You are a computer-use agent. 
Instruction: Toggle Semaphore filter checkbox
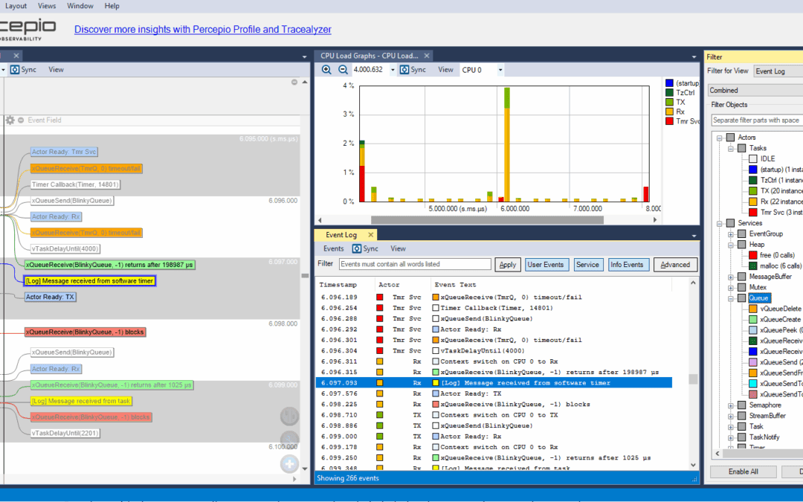741,405
